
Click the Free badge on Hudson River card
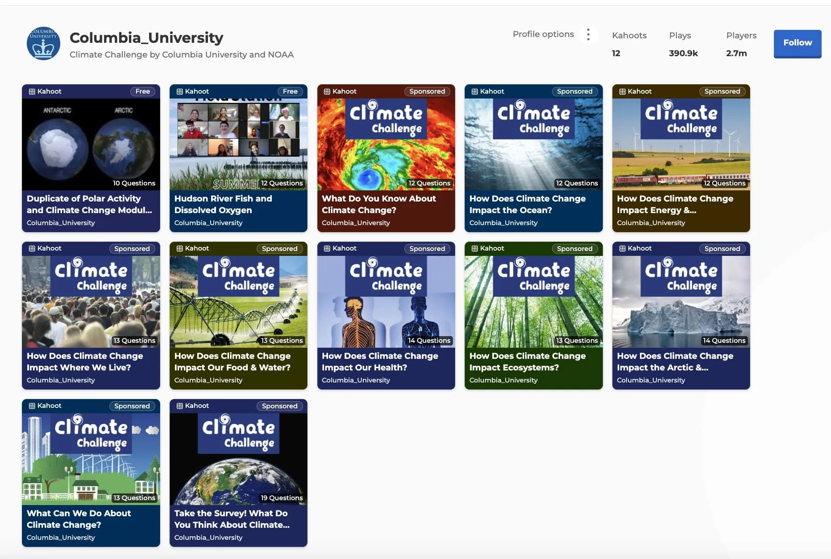[290, 91]
